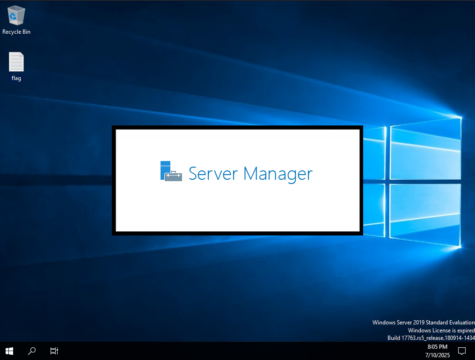This screenshot has height=360, width=475.
Task: Click the flag file name label
Action: click(x=16, y=78)
